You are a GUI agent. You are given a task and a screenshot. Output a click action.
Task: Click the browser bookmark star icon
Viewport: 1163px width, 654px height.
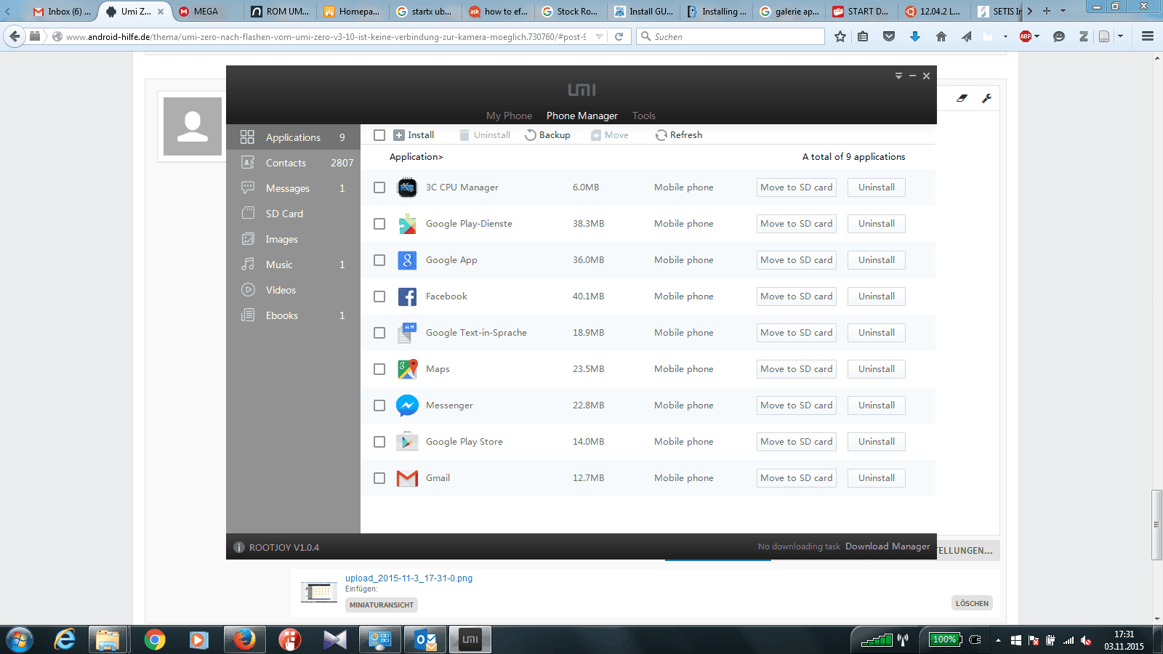840,36
